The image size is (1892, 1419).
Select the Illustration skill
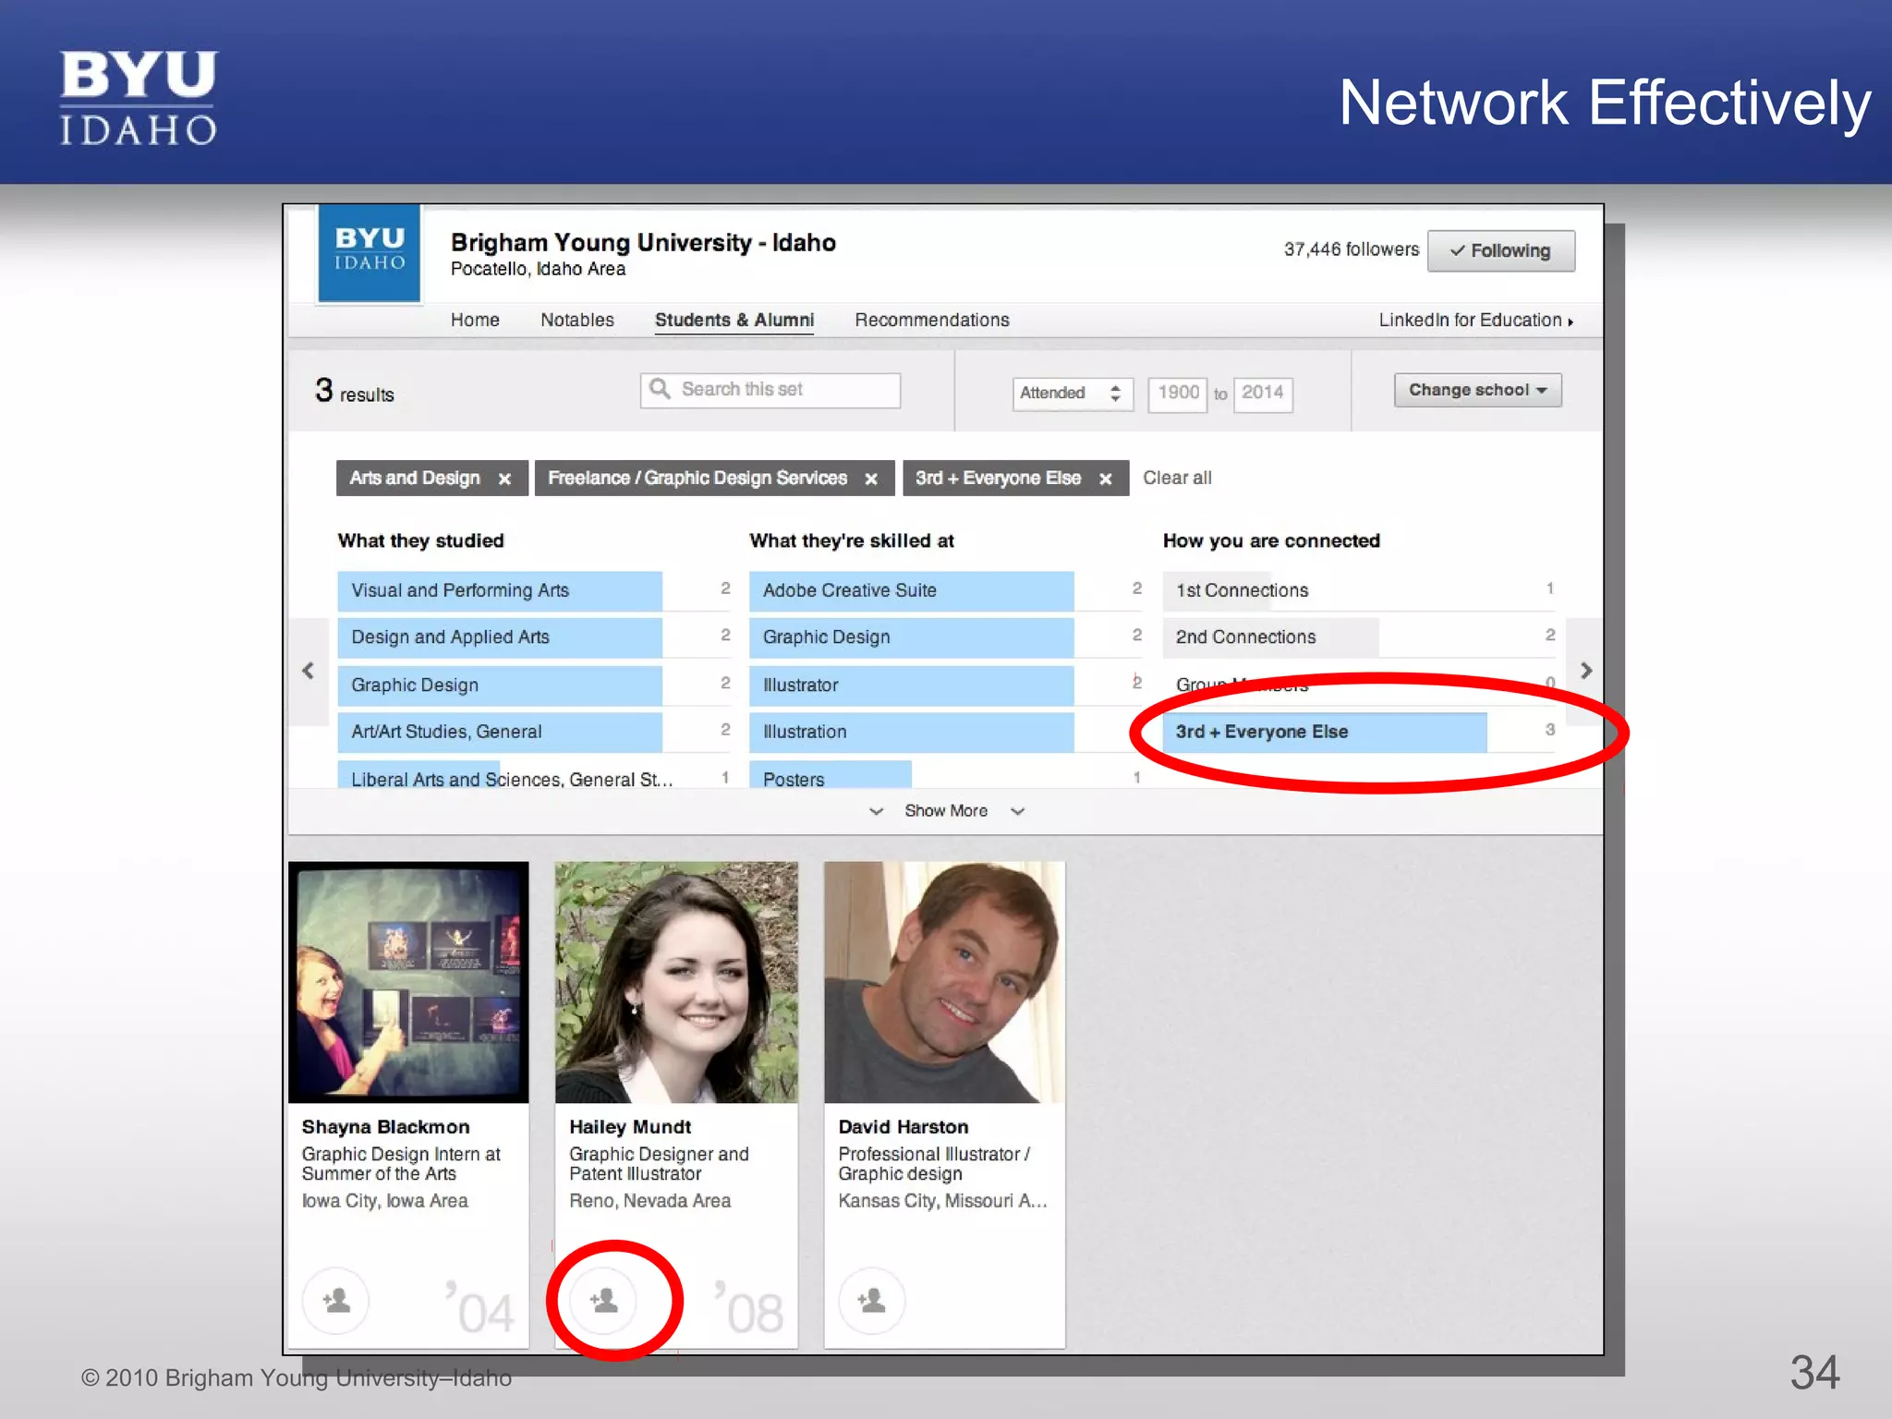pyautogui.click(x=911, y=732)
